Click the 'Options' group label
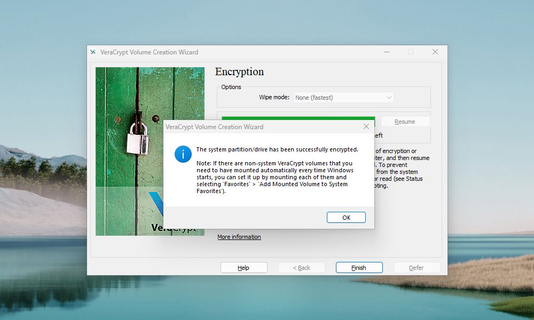The image size is (534, 320). pos(231,87)
